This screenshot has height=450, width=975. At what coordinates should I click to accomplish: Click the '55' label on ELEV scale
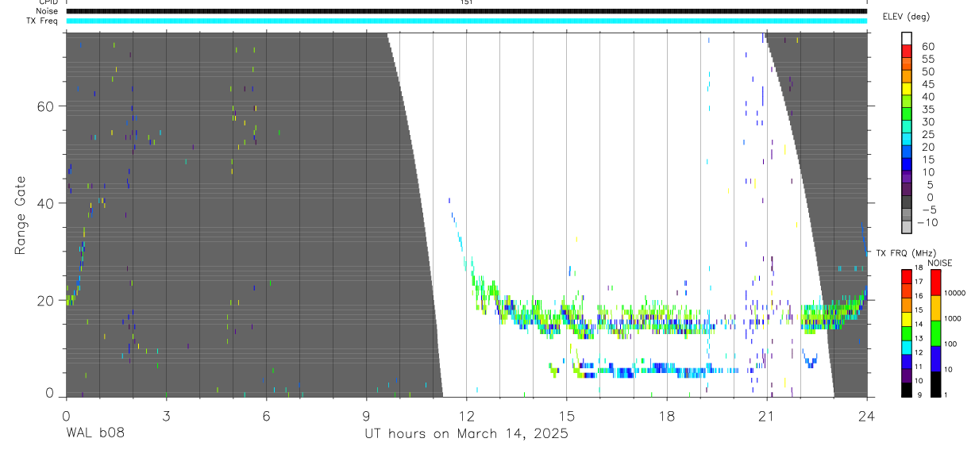click(928, 59)
